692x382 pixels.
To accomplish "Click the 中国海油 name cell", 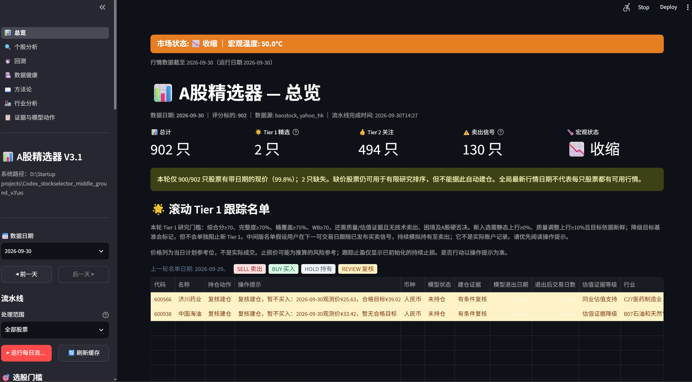I will 190,314.
